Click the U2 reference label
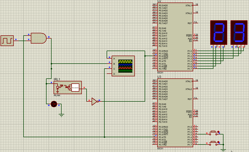 tap(159, 1)
